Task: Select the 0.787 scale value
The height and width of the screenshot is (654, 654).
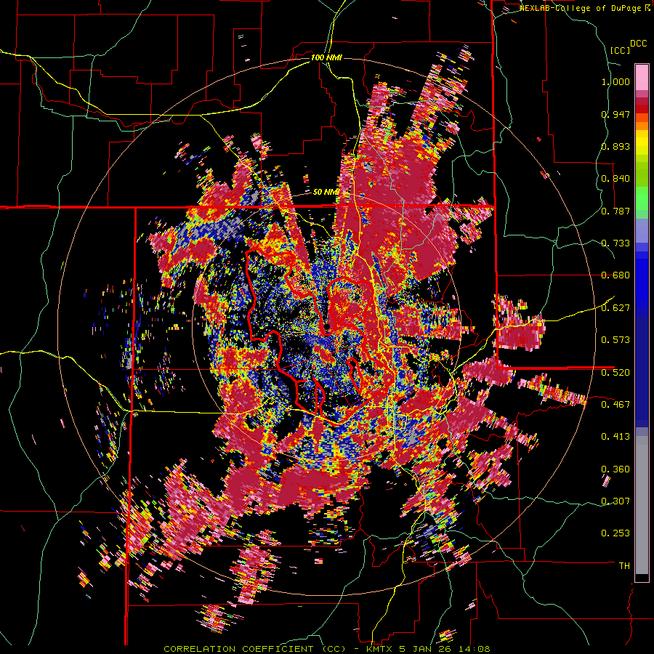Action: pyautogui.click(x=615, y=211)
